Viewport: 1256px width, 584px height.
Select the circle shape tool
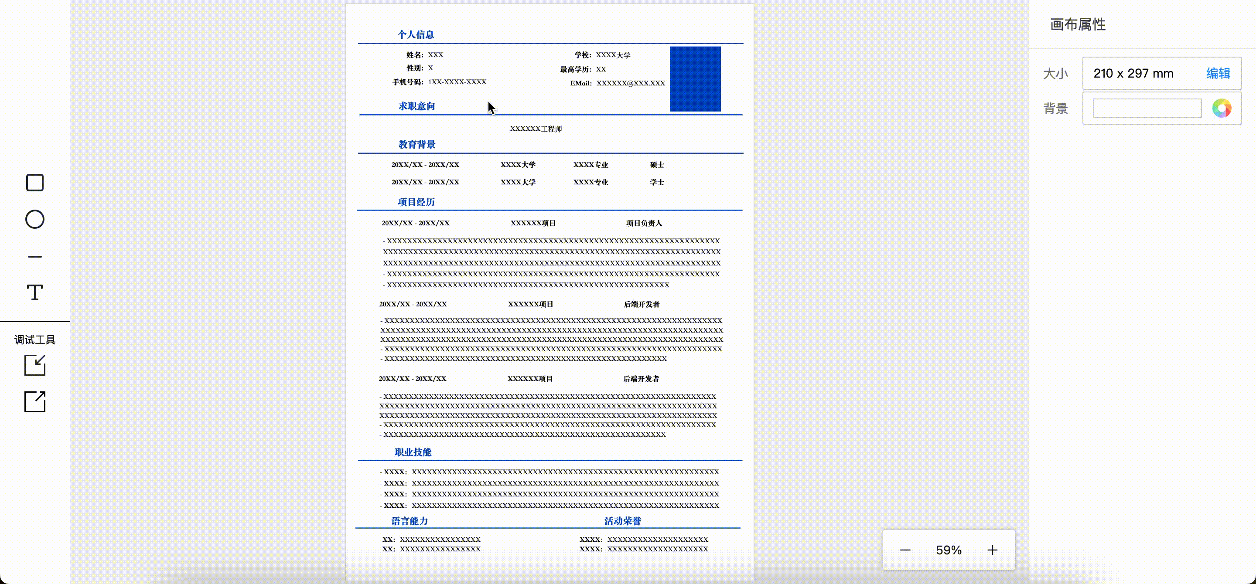point(34,219)
